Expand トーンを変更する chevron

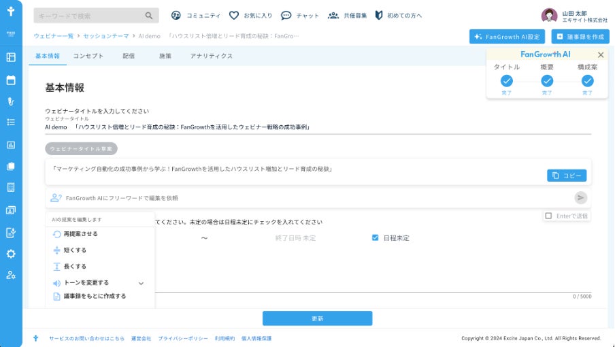tap(141, 283)
